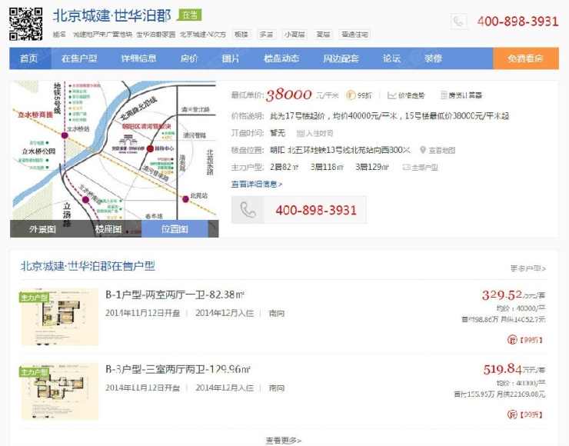
Task: Click the 99折 badge for the B-3 unit
Action: click(x=524, y=414)
